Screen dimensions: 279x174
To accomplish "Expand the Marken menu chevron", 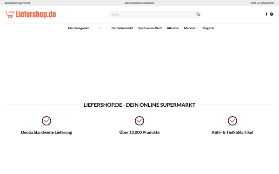I will click(x=196, y=28).
